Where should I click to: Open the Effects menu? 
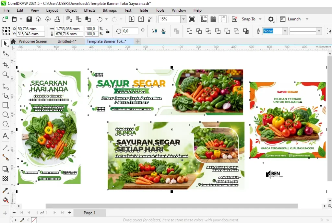[90, 10]
